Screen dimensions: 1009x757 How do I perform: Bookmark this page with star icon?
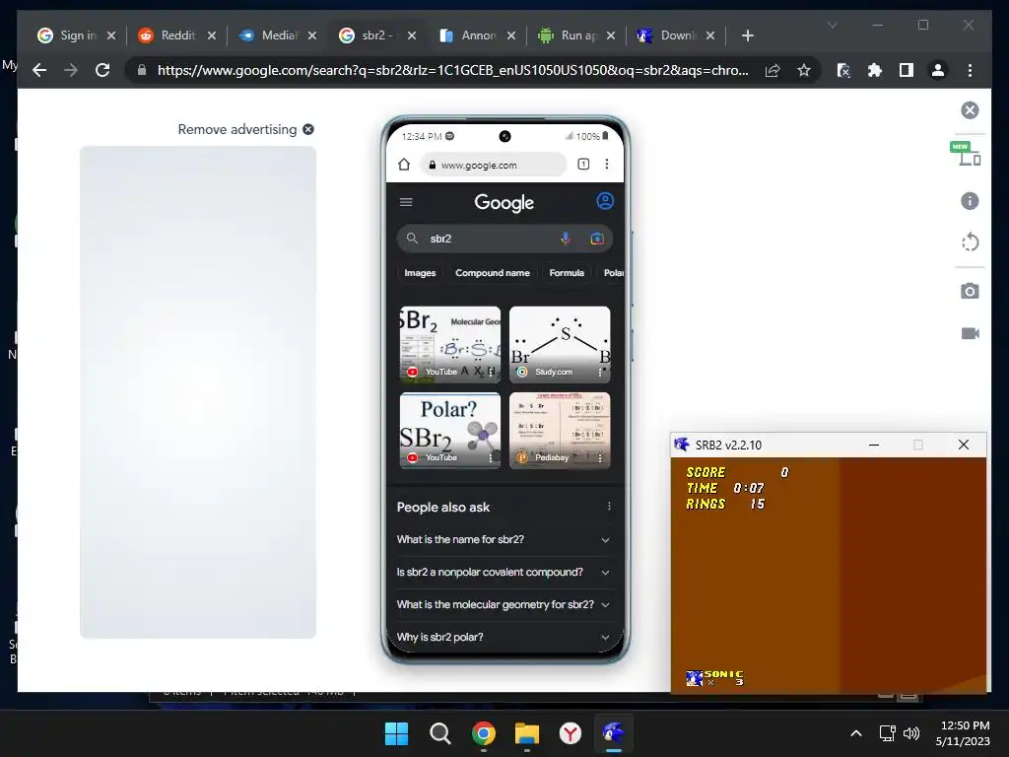point(804,70)
